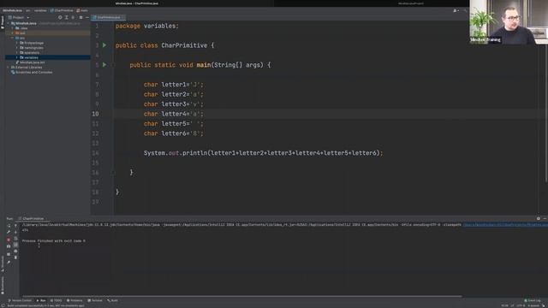Click the expand/collapse all icon in Project panel
The height and width of the screenshot is (308, 548).
click(x=67, y=17)
